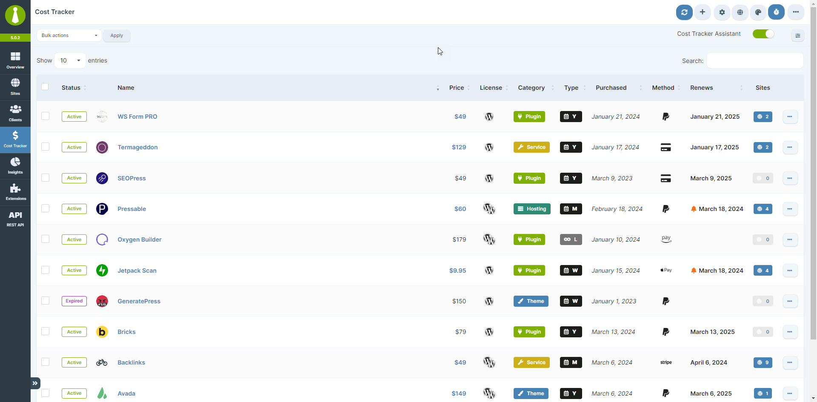The height and width of the screenshot is (402, 817).
Task: Open the Avada link
Action: (126, 393)
